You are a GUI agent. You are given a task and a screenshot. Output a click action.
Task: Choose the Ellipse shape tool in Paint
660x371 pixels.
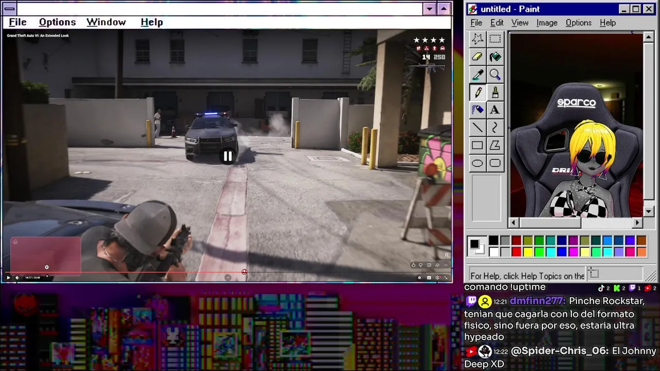[477, 163]
